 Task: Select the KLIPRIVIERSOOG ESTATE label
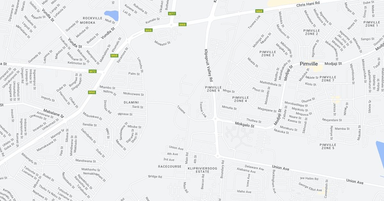click(x=199, y=170)
